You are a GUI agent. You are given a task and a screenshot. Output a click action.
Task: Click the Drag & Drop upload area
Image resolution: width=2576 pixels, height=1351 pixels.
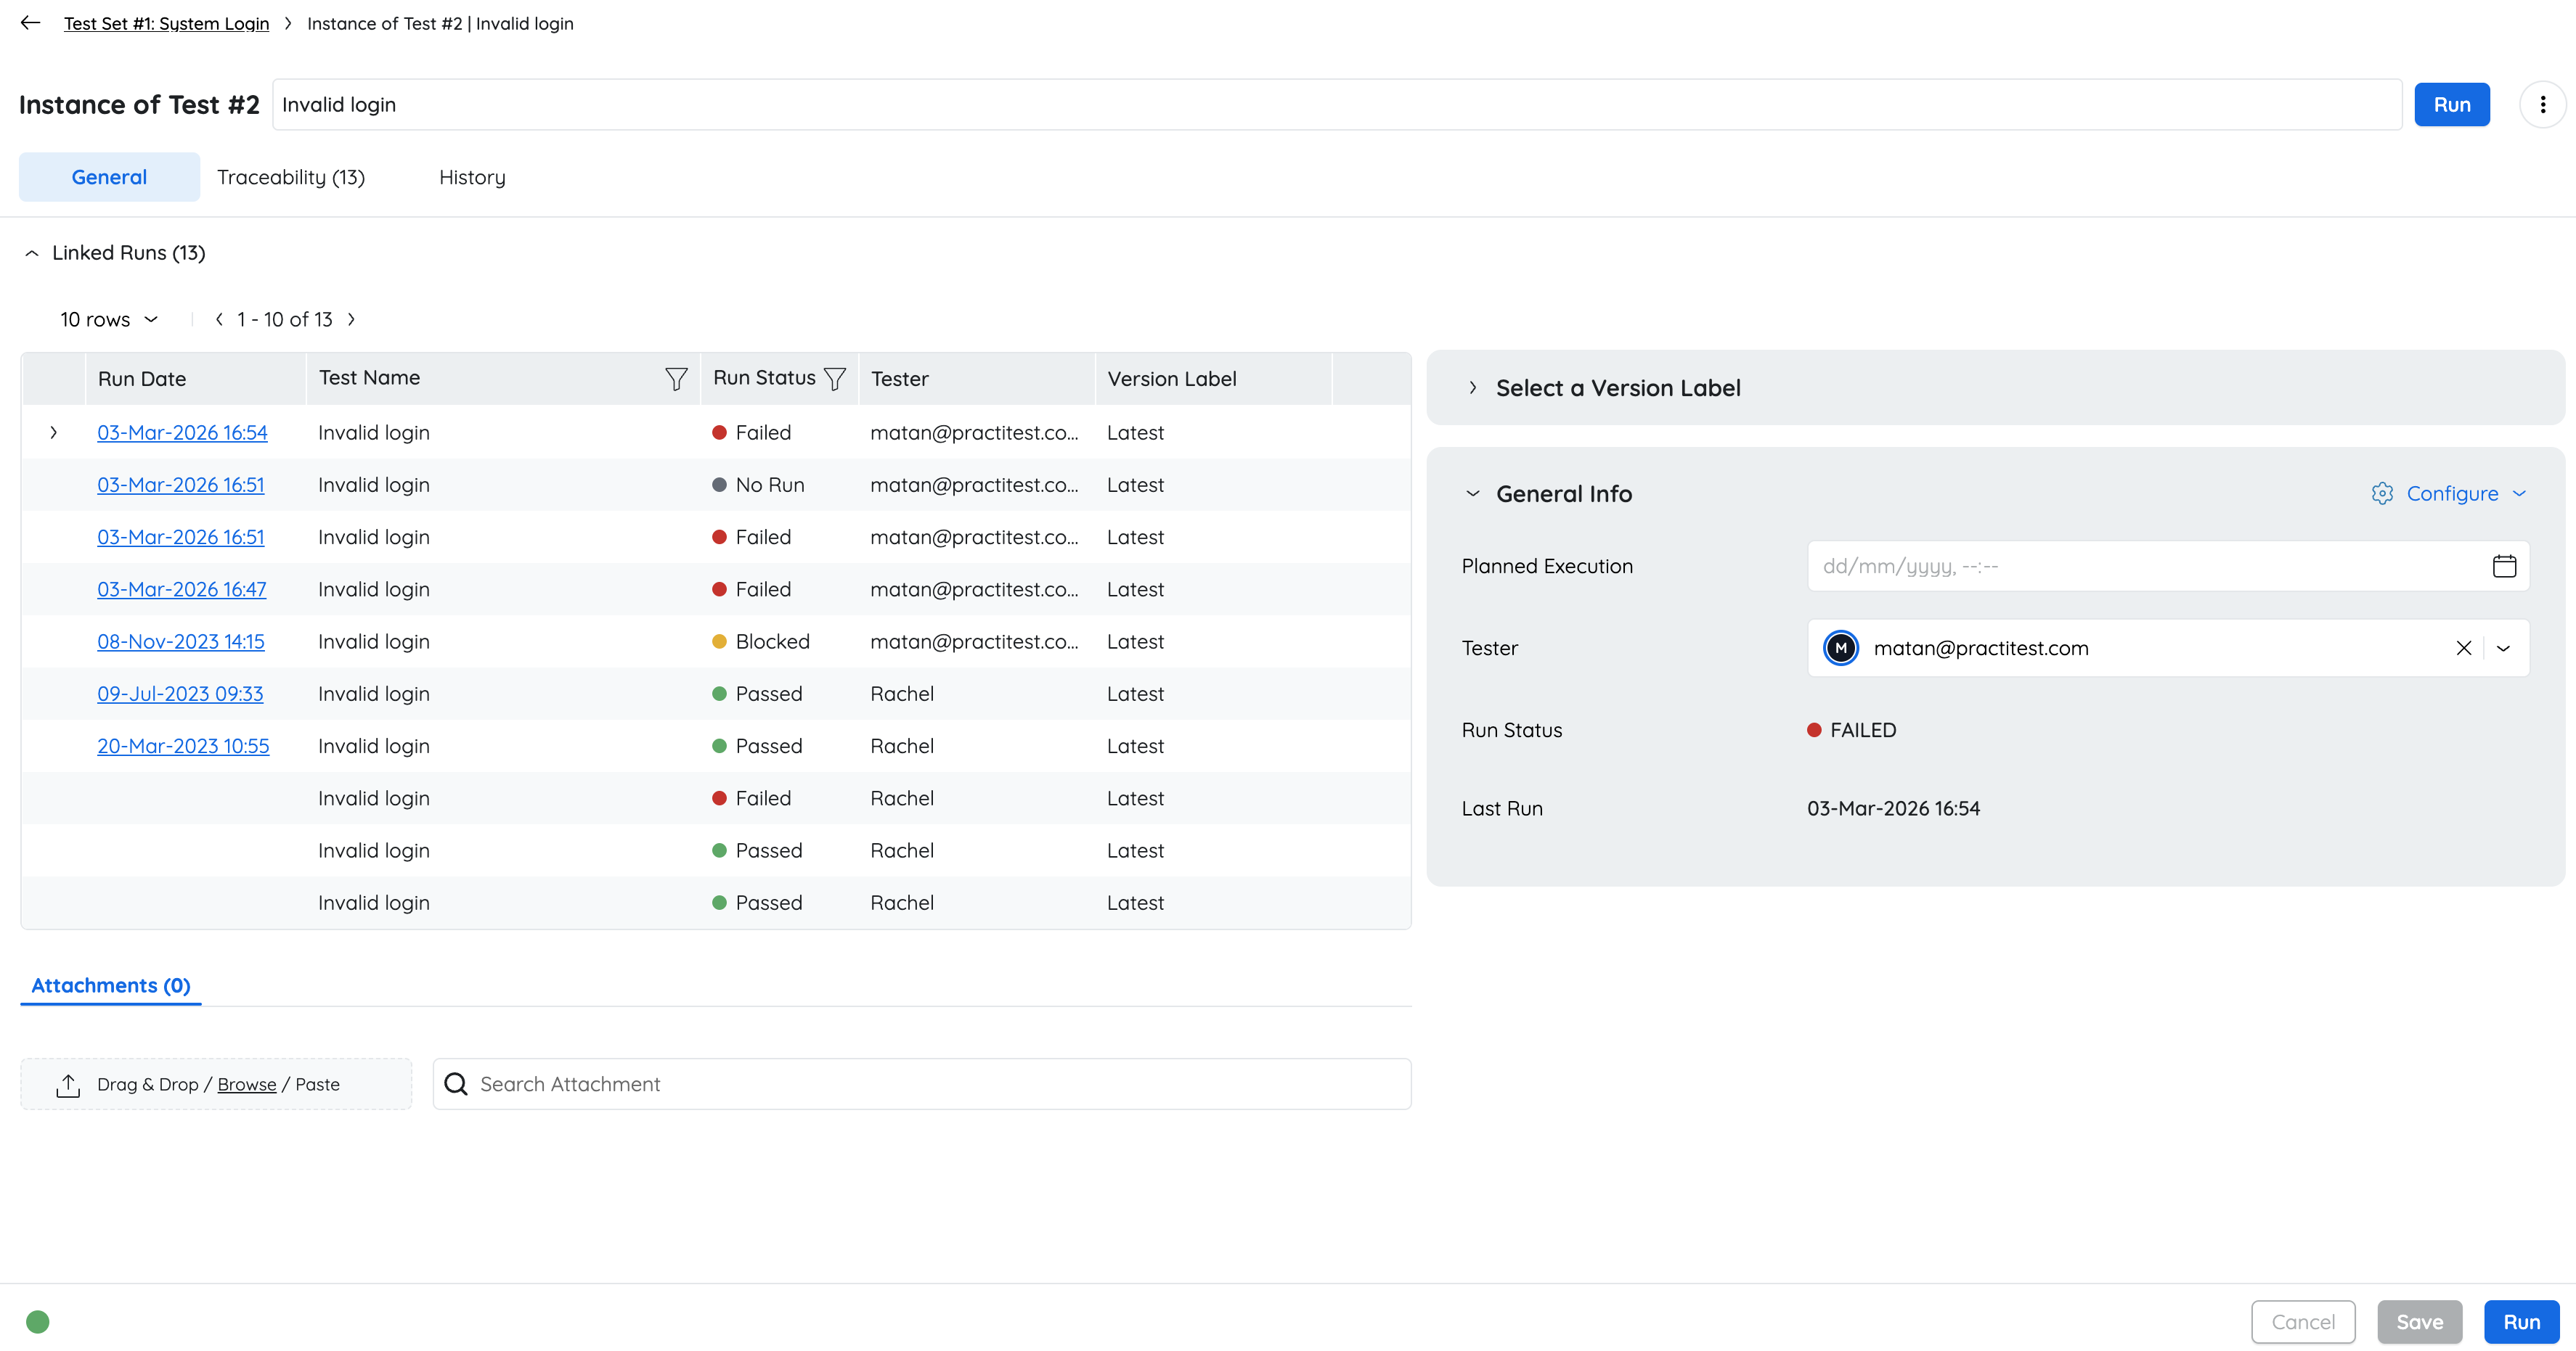pyautogui.click(x=216, y=1084)
